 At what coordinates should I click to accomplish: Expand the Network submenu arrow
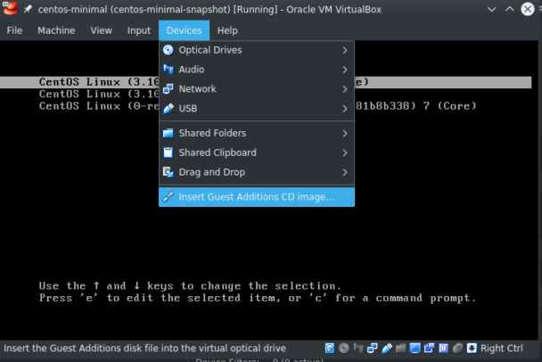click(x=345, y=89)
